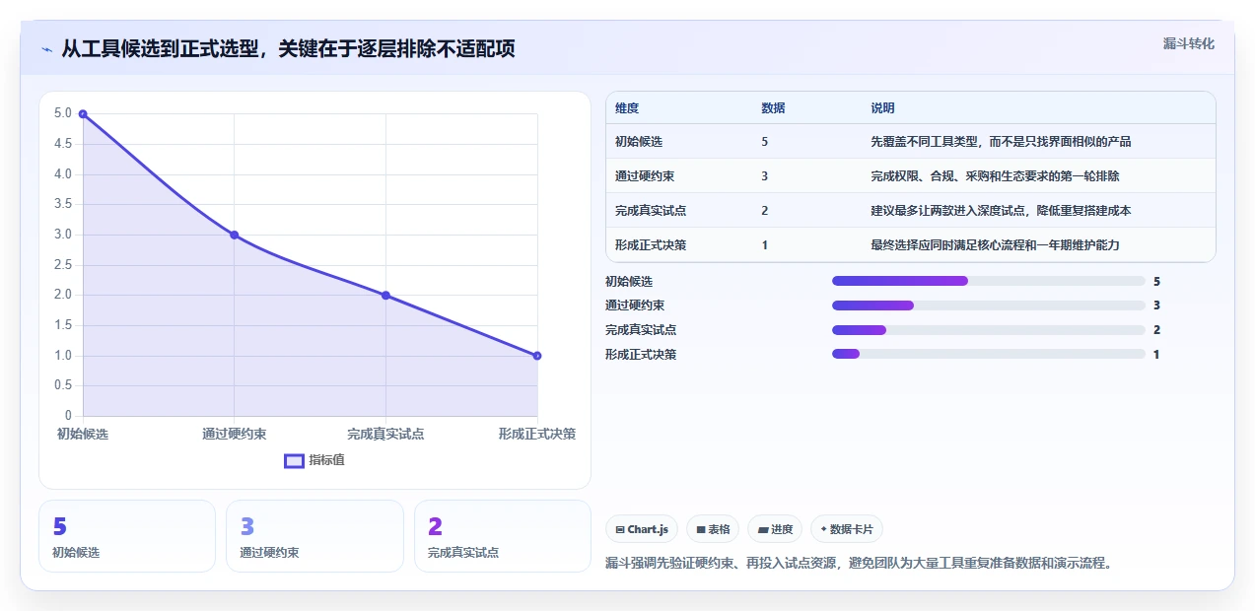
Task: Click the 通过硬约束 x-axis label
Action: click(235, 434)
